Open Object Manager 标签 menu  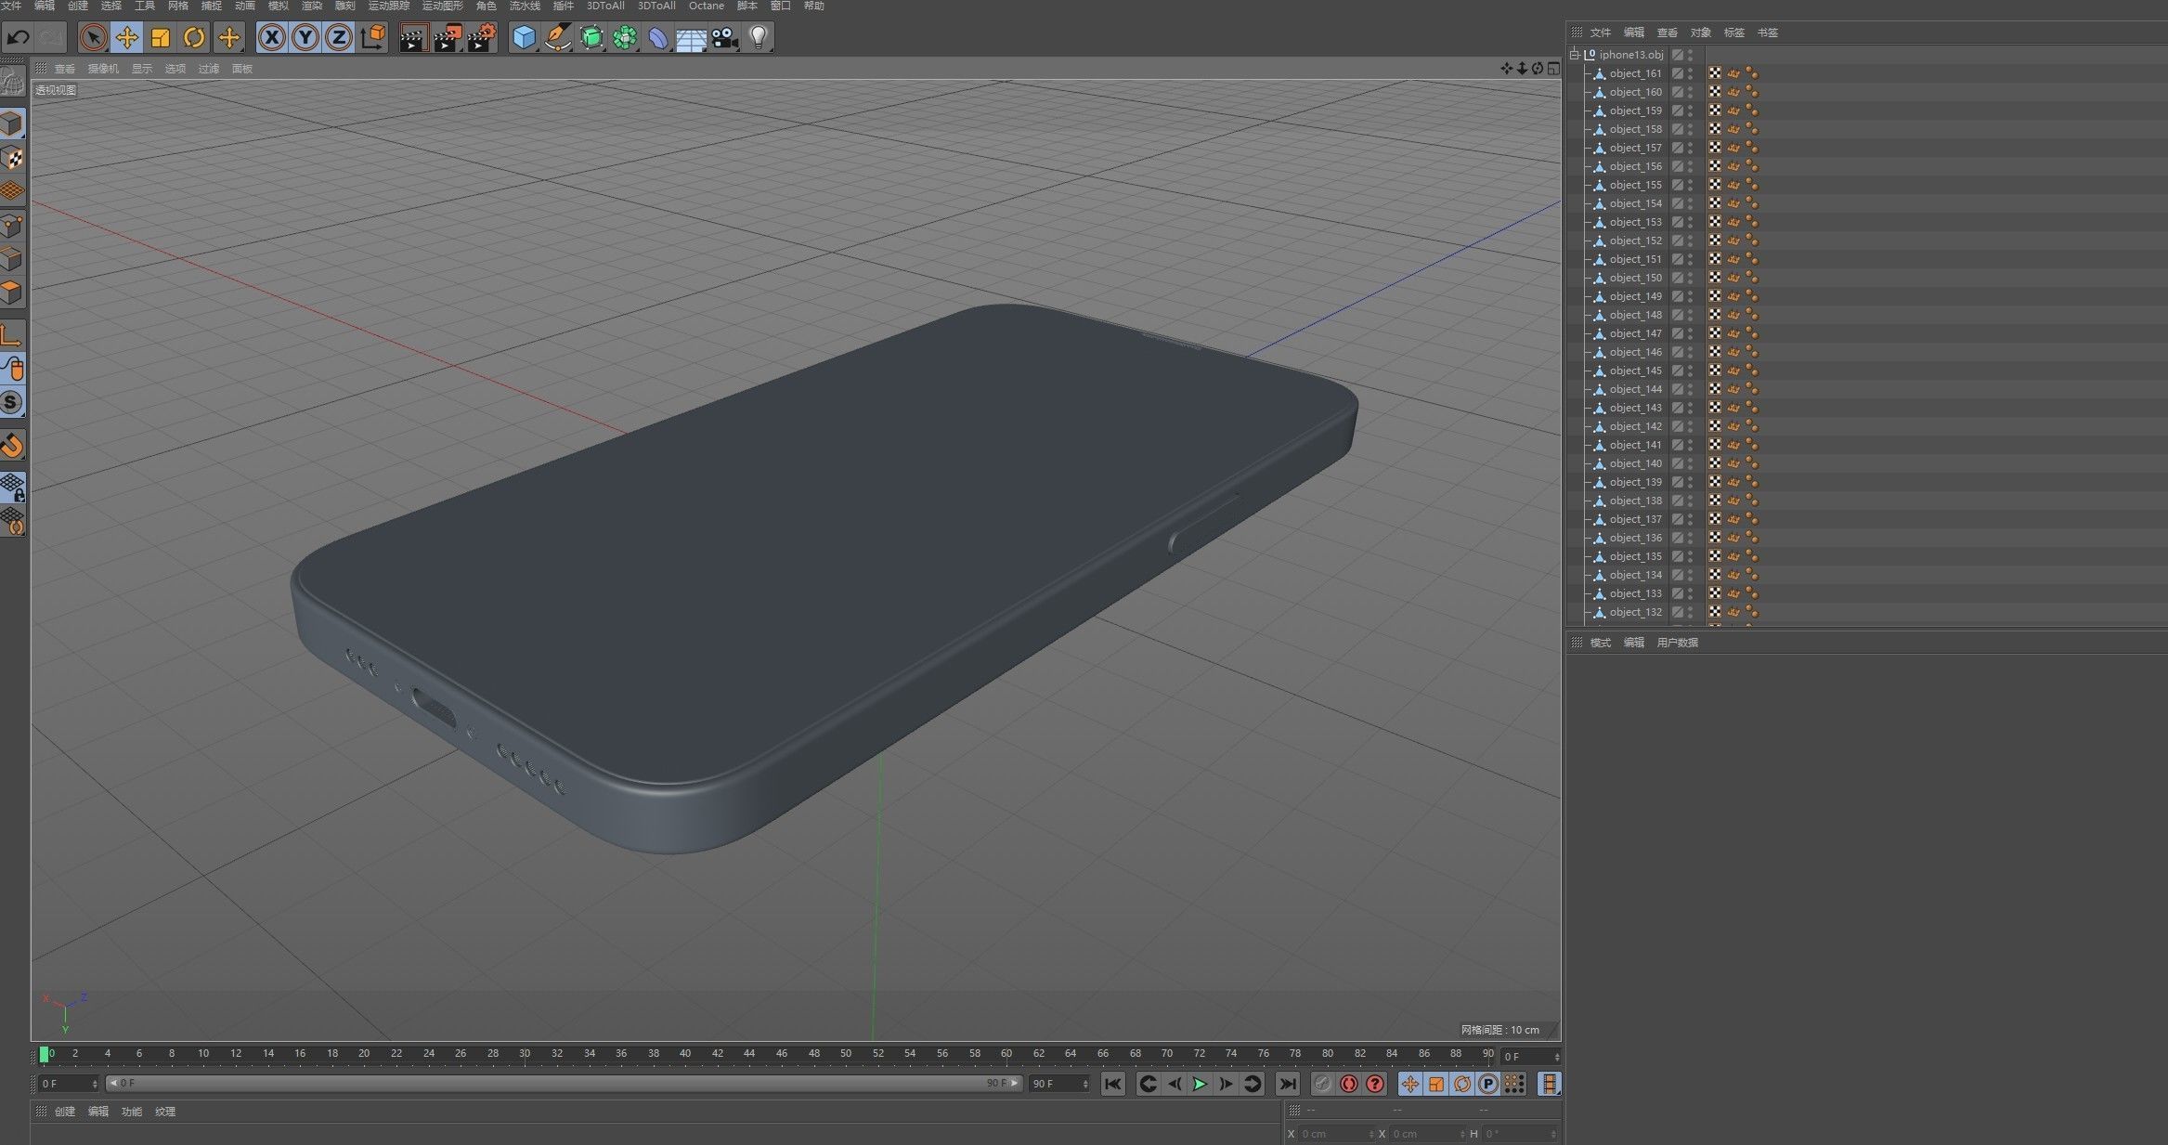1733,33
